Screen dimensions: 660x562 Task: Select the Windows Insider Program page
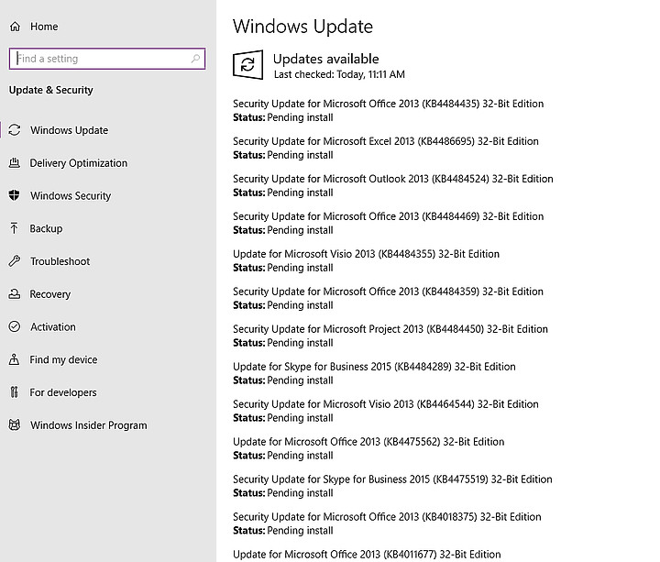tap(88, 425)
